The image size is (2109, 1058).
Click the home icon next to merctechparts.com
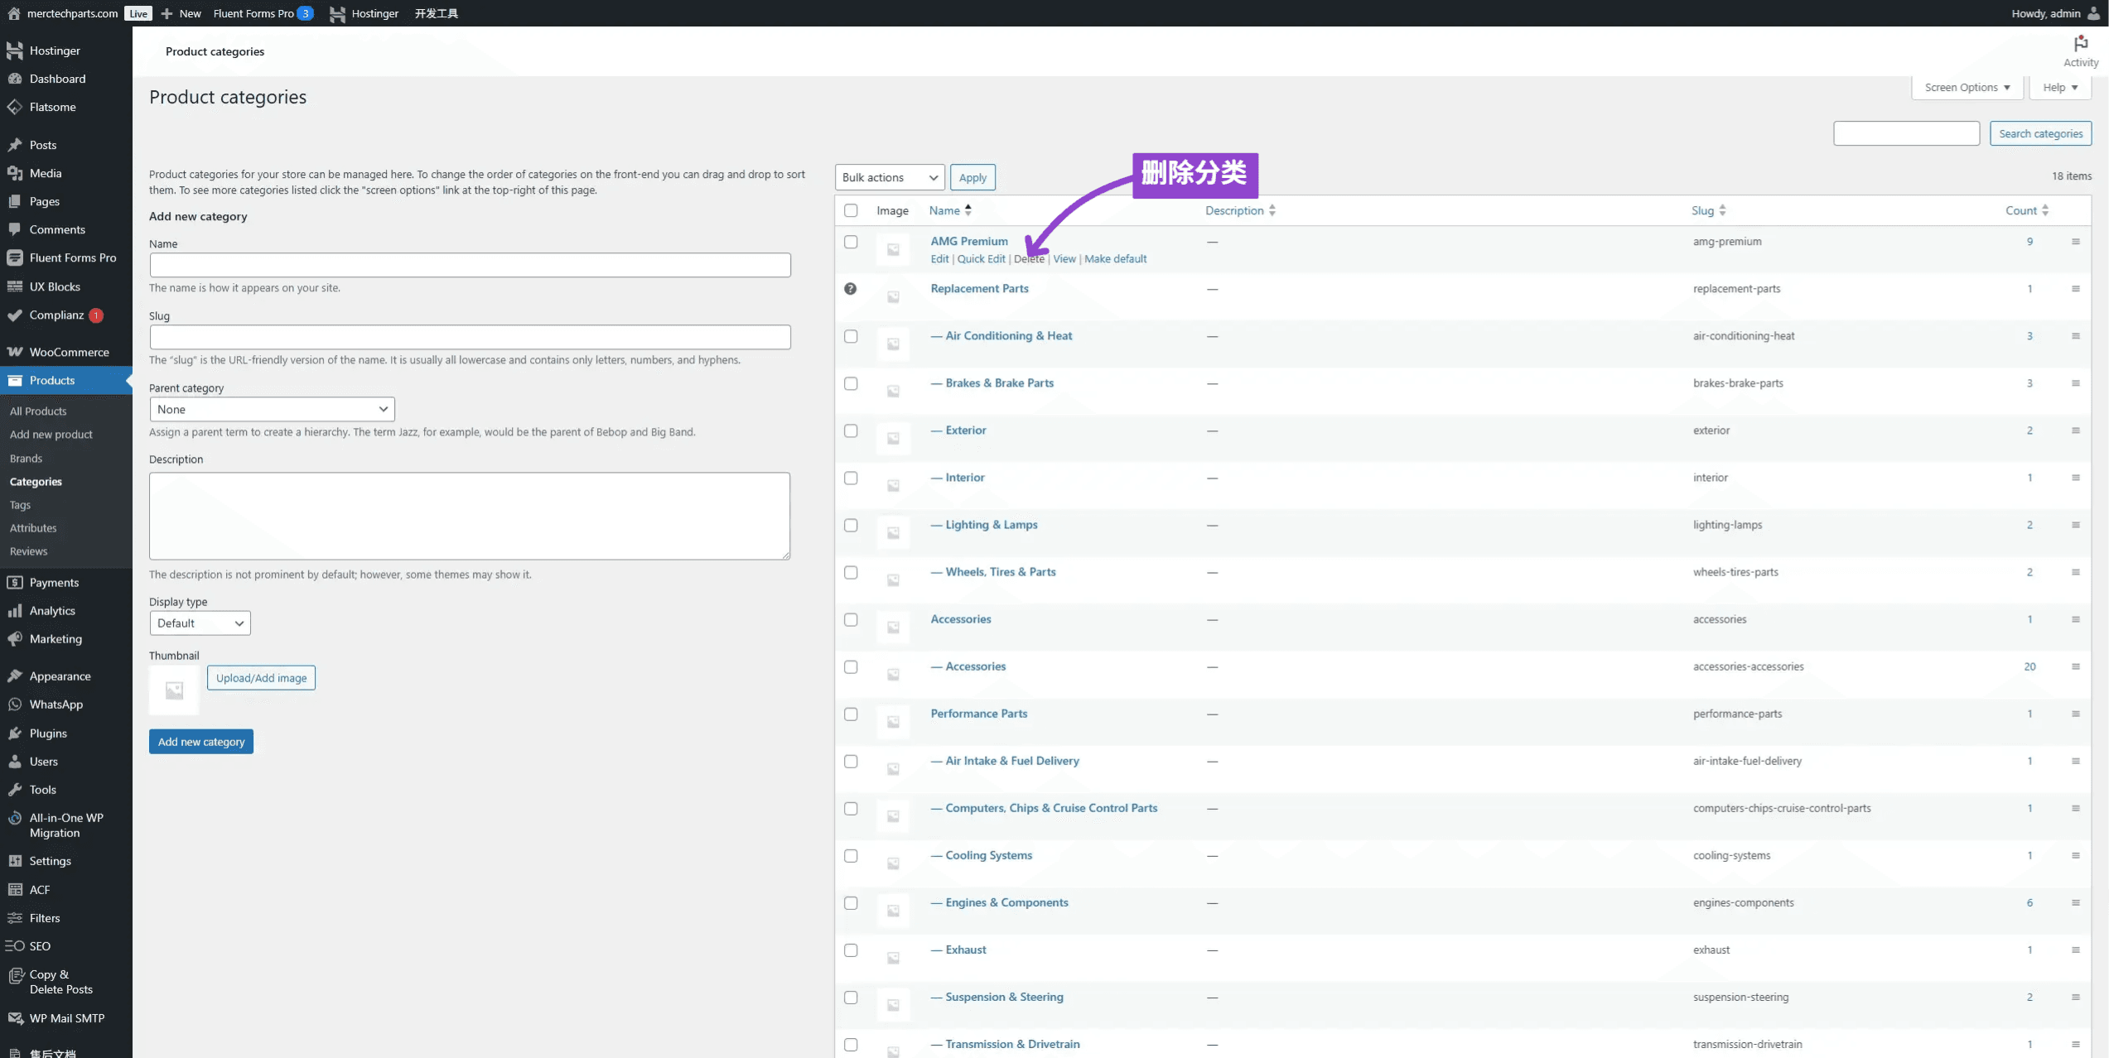pyautogui.click(x=13, y=13)
